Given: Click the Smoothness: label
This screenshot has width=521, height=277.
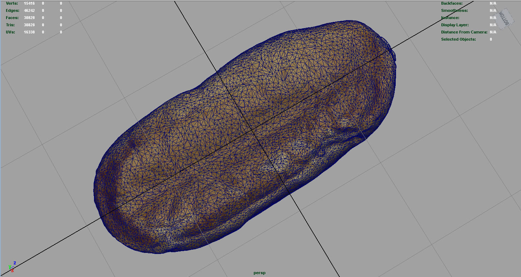Looking at the screenshot, I should tap(454, 10).
